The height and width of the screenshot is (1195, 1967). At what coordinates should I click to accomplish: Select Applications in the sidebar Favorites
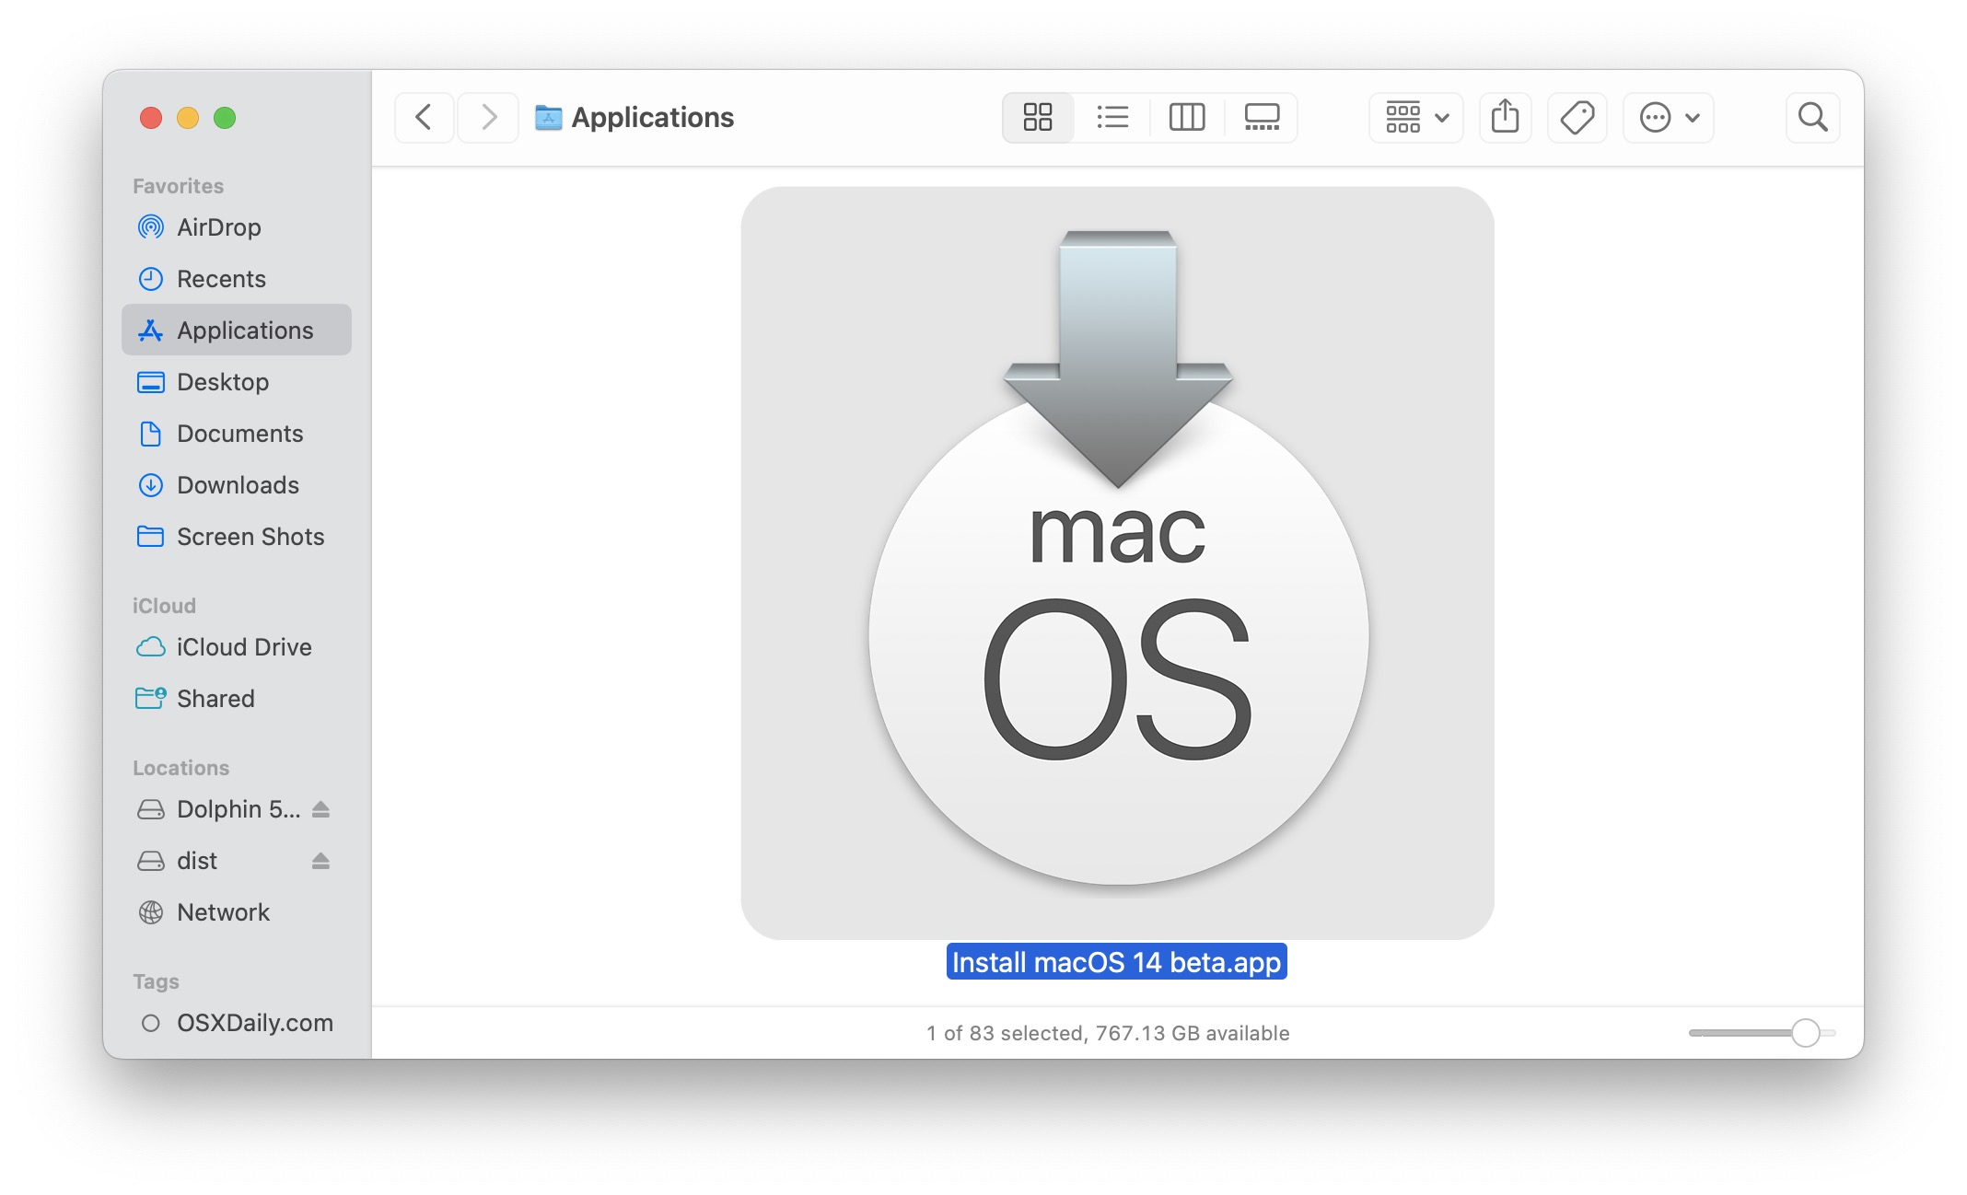pos(244,330)
